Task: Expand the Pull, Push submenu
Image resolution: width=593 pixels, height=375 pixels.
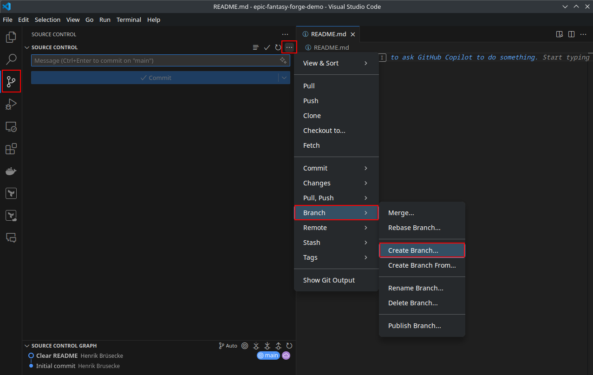Action: coord(336,198)
